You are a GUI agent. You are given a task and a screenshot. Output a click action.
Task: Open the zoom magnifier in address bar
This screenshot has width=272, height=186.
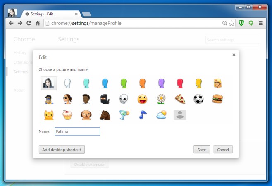(x=224, y=23)
